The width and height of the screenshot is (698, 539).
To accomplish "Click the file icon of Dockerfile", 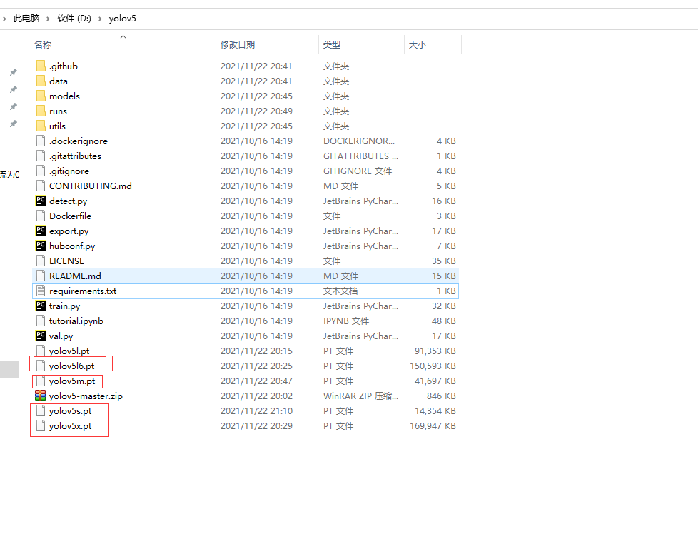I will (41, 216).
